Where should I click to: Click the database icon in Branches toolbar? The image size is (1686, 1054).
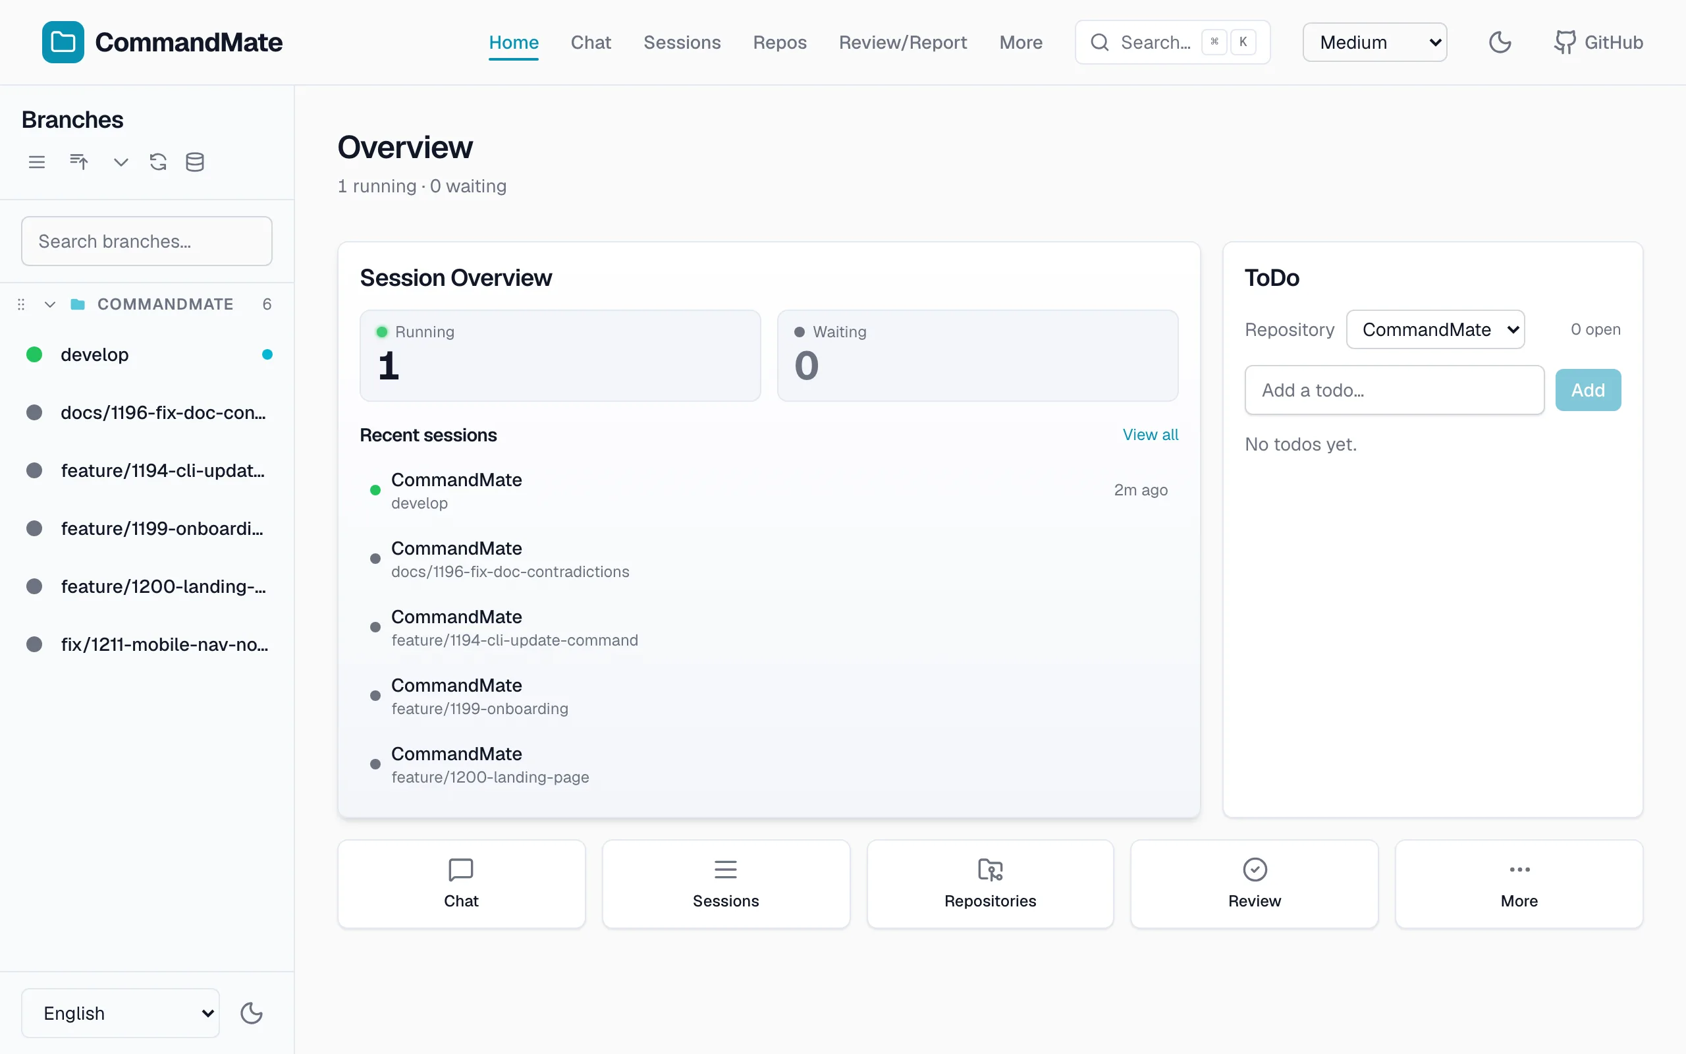(x=195, y=163)
